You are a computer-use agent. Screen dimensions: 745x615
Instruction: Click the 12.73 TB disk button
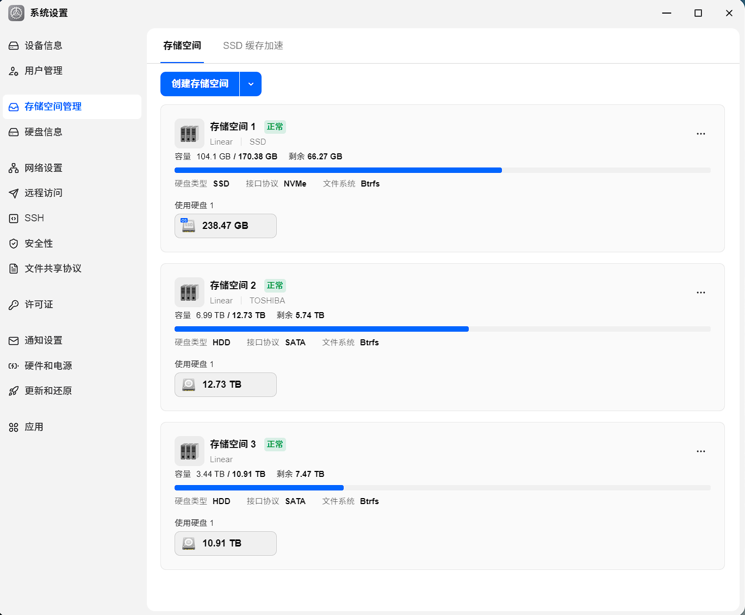click(226, 384)
